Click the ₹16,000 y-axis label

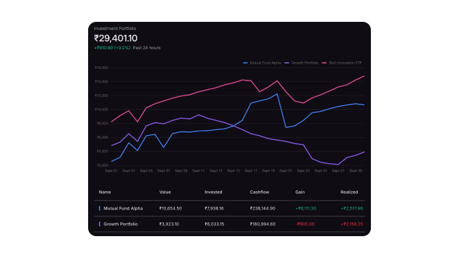tap(101, 68)
